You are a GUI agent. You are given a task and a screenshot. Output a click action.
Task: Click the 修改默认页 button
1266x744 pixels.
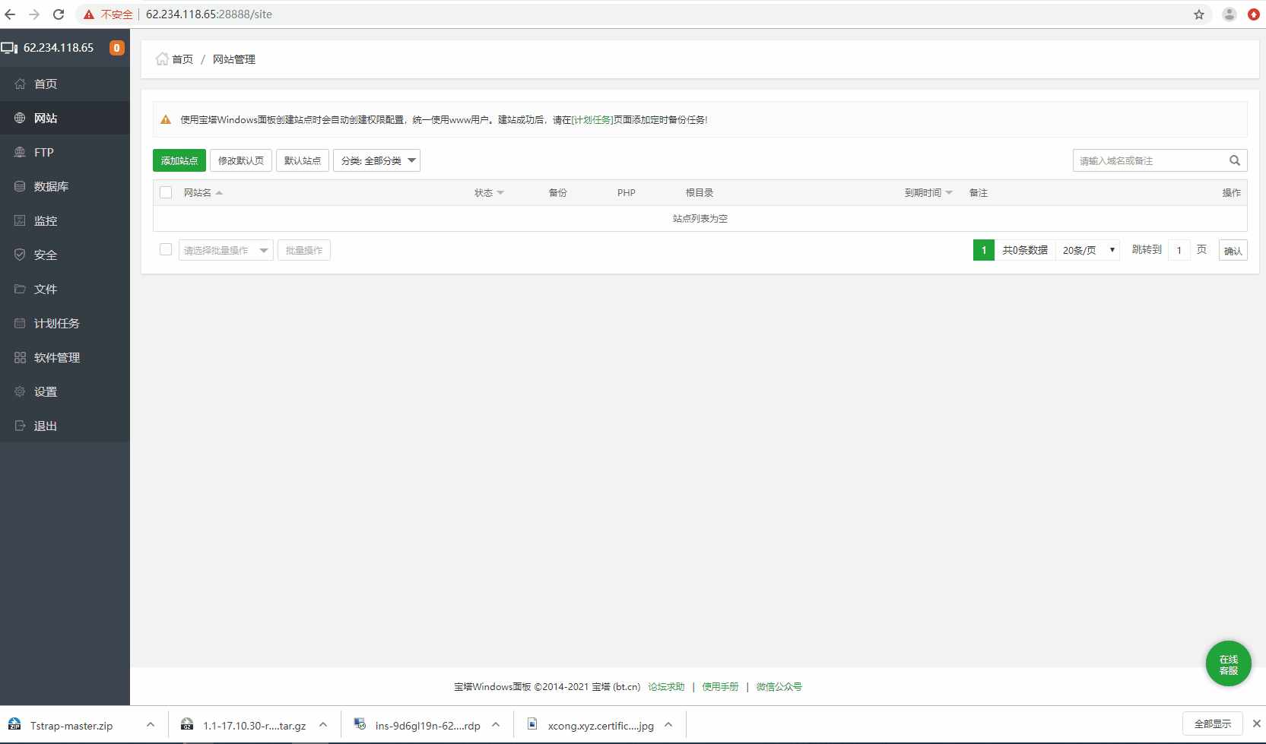241,160
